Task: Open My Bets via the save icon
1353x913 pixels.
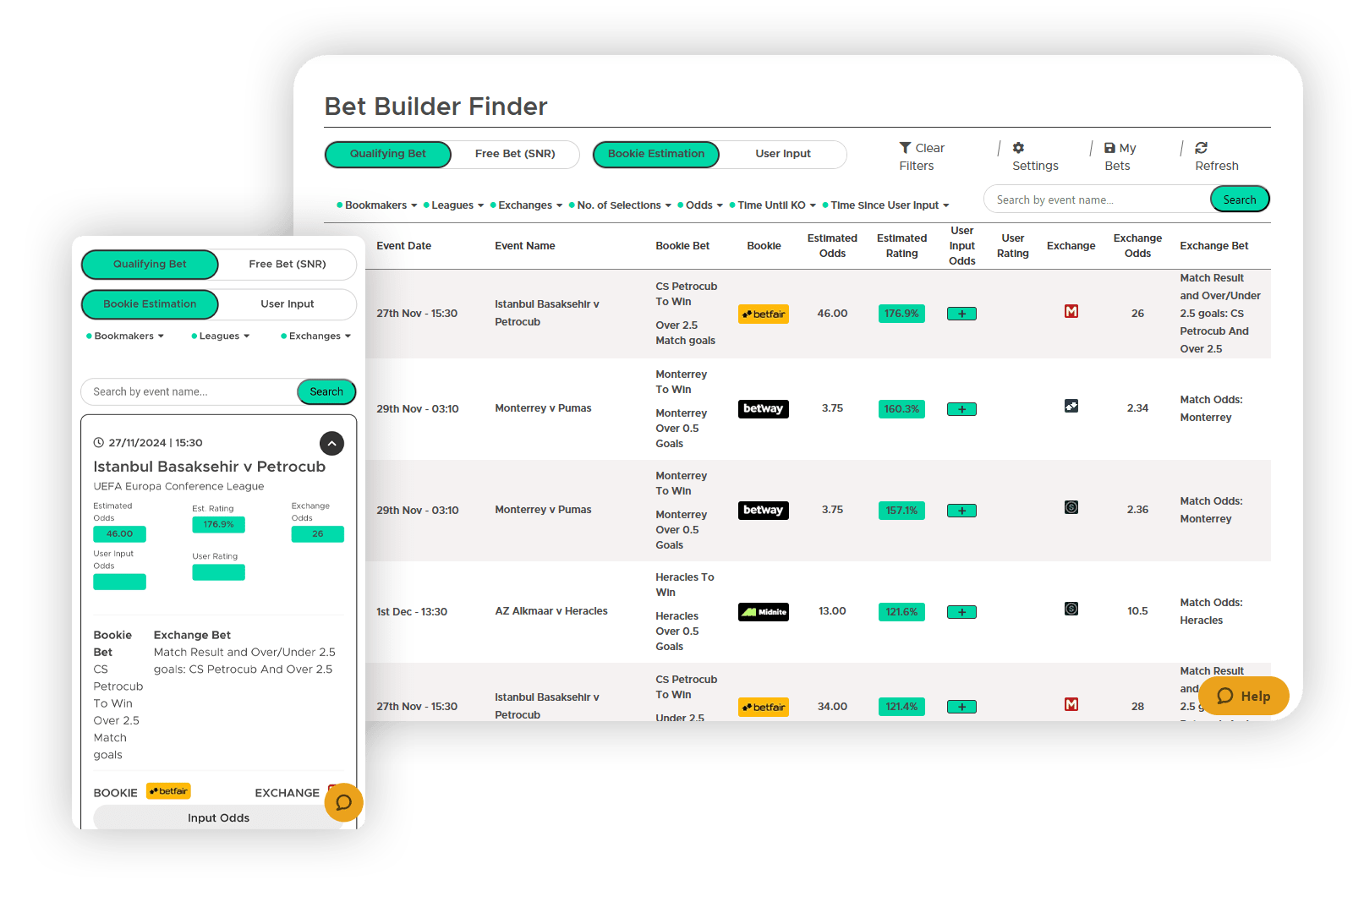Action: click(x=1109, y=147)
